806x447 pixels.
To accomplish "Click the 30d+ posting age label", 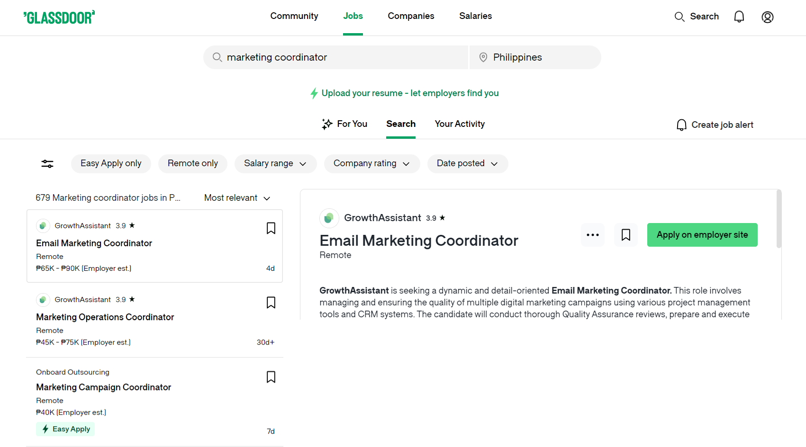I will tap(265, 342).
